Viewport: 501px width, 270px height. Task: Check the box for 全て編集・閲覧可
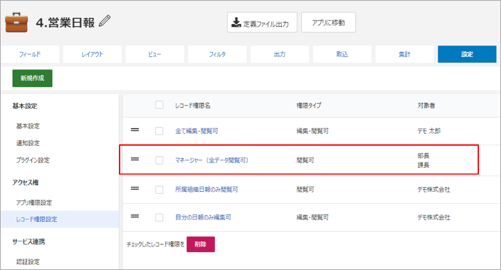tap(159, 131)
